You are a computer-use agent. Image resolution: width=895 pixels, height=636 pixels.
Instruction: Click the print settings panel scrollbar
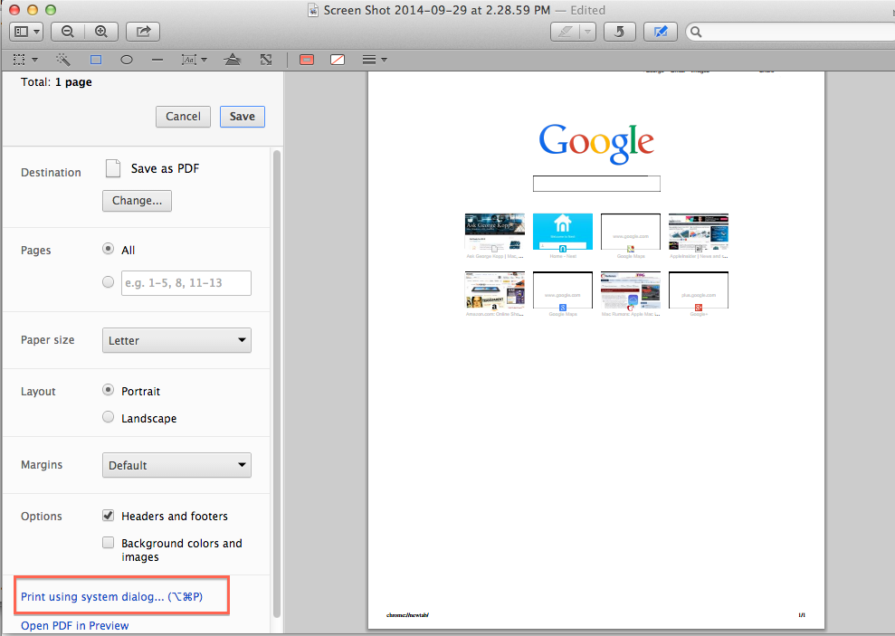point(277,384)
